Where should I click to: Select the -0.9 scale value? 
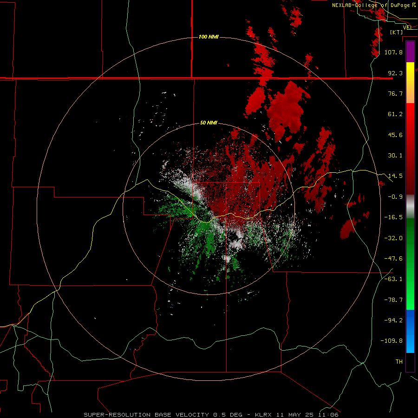pyautogui.click(x=395, y=197)
